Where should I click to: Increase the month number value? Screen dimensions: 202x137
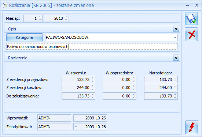pyautogui.click(x=40, y=17)
